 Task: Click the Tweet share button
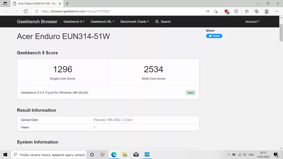coord(214,36)
